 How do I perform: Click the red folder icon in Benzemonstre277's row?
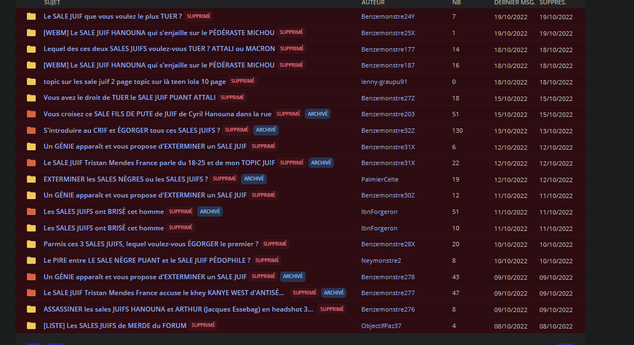click(x=31, y=293)
